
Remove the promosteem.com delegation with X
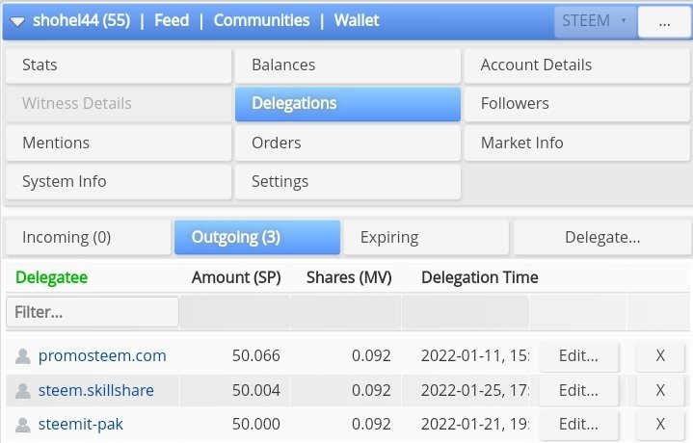tap(660, 356)
